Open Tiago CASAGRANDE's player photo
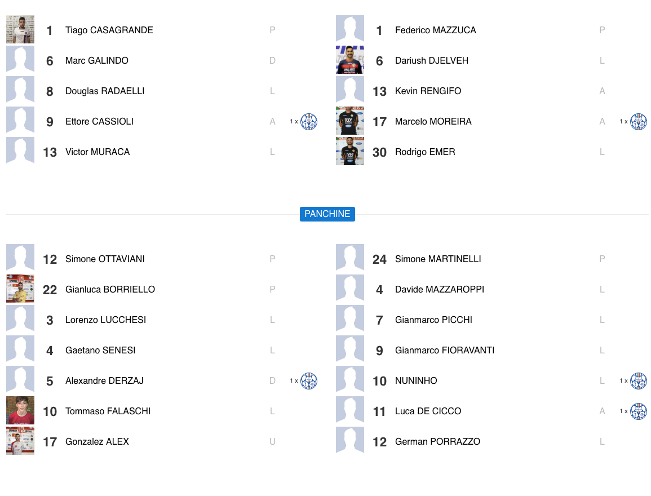 [x=20, y=30]
